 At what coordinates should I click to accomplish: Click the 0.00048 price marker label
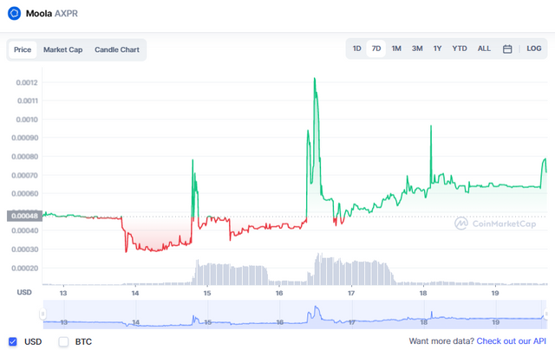tap(24, 216)
